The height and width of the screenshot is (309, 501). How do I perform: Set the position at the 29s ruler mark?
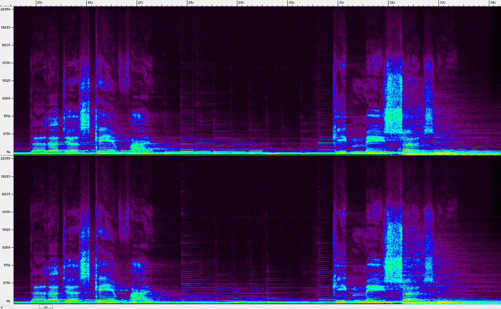point(241,2)
